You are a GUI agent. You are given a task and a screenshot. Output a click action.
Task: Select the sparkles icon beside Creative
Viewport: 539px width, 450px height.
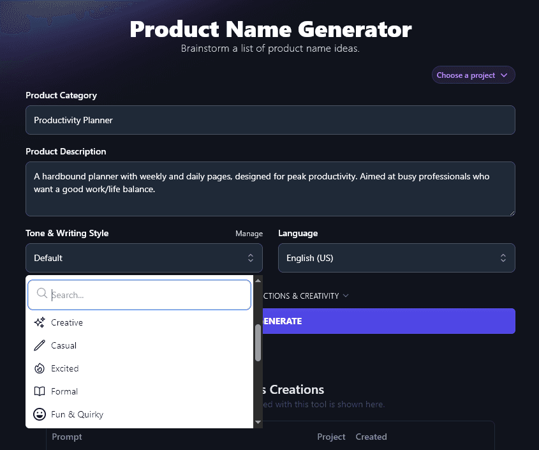[38, 322]
